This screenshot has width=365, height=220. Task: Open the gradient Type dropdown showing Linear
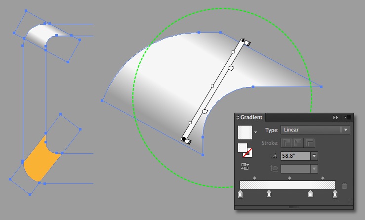pos(315,130)
